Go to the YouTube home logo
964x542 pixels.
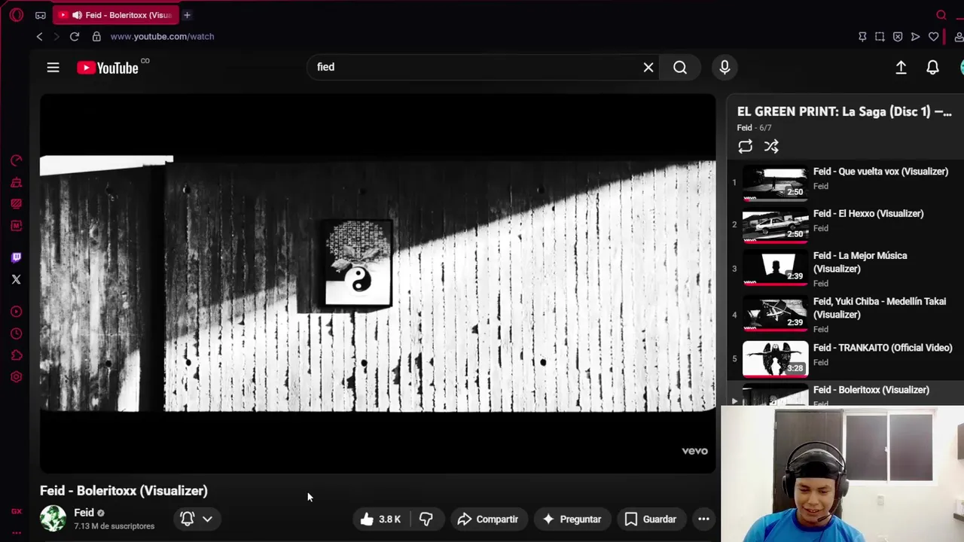coord(108,68)
